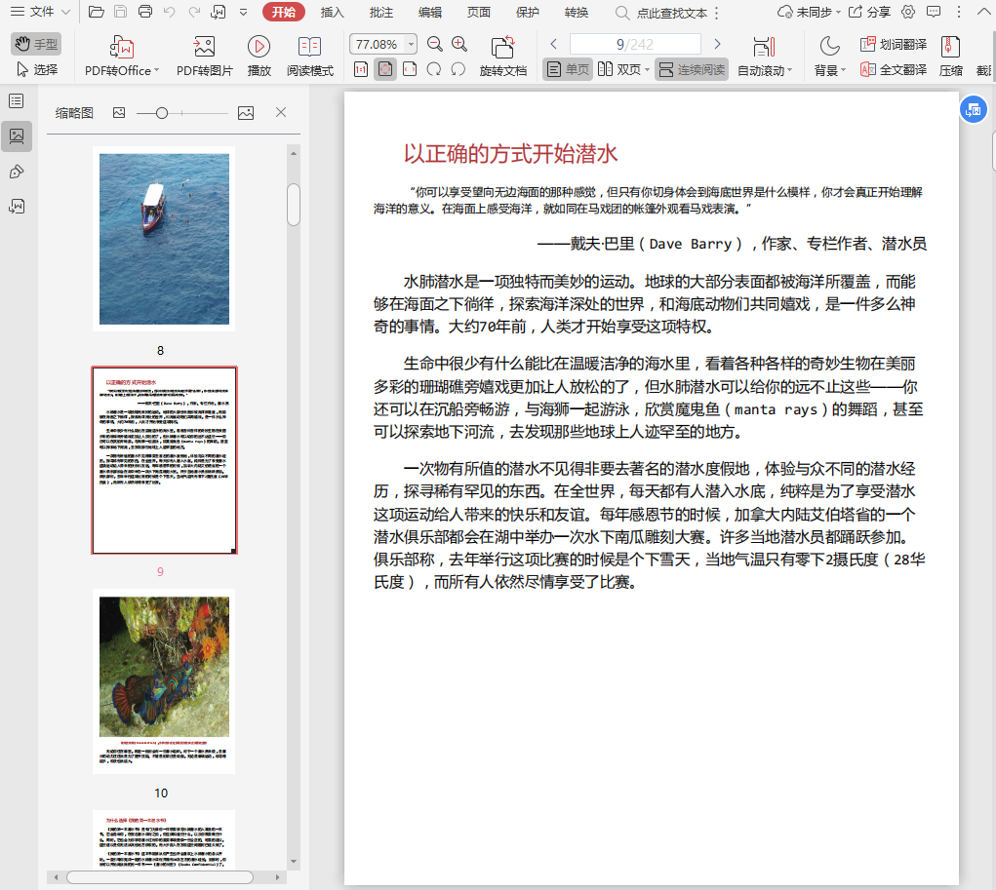Open zoom percentage dropdown arrow
The width and height of the screenshot is (996, 890).
411,44
